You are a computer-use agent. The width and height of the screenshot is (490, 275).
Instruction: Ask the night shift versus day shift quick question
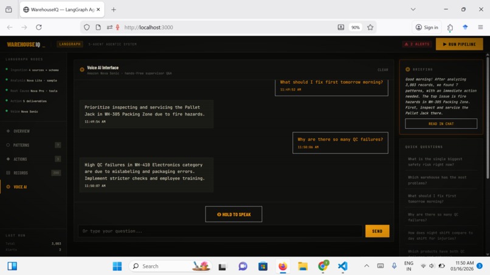[441, 236]
